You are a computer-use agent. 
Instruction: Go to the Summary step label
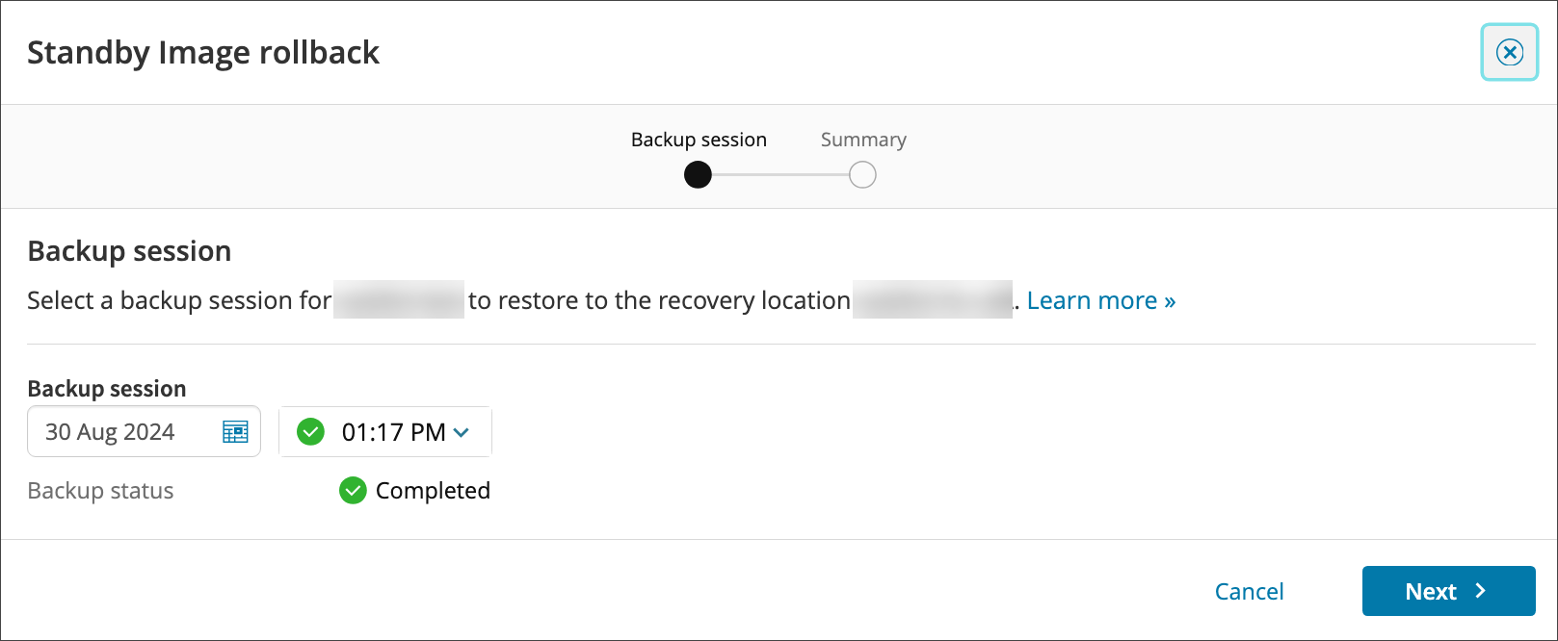tap(863, 140)
